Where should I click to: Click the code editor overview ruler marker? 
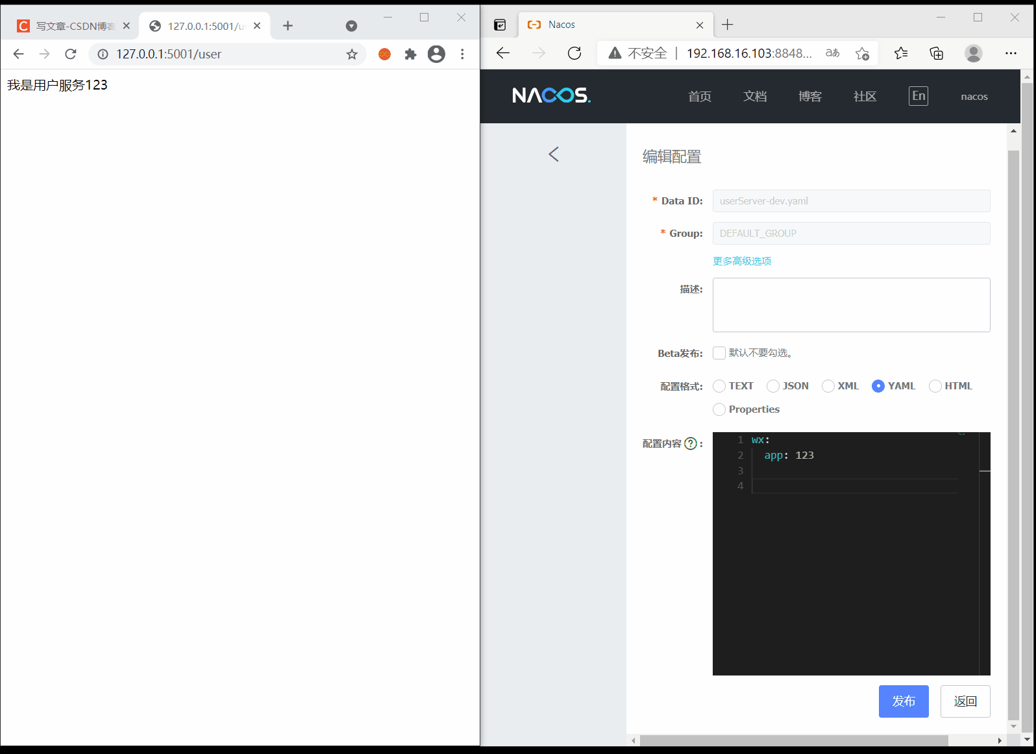(985, 471)
